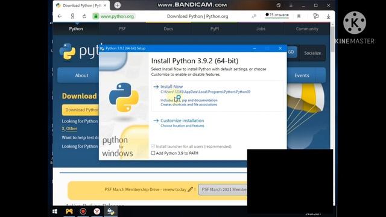The width and height of the screenshot is (386, 217).
Task: Click the green lock security icon
Action: coord(96,16)
